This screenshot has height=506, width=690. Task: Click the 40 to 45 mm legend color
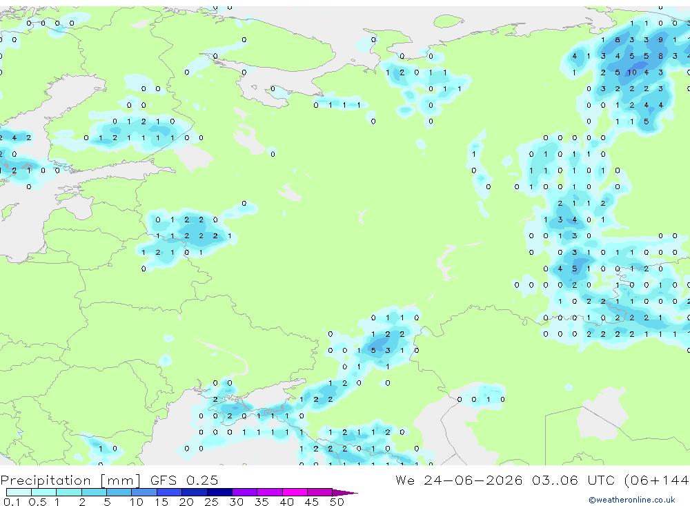(295, 492)
